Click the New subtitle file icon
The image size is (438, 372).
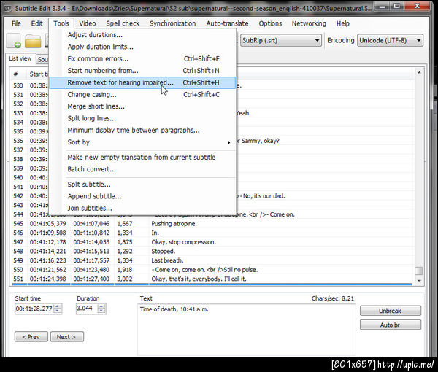click(x=13, y=41)
